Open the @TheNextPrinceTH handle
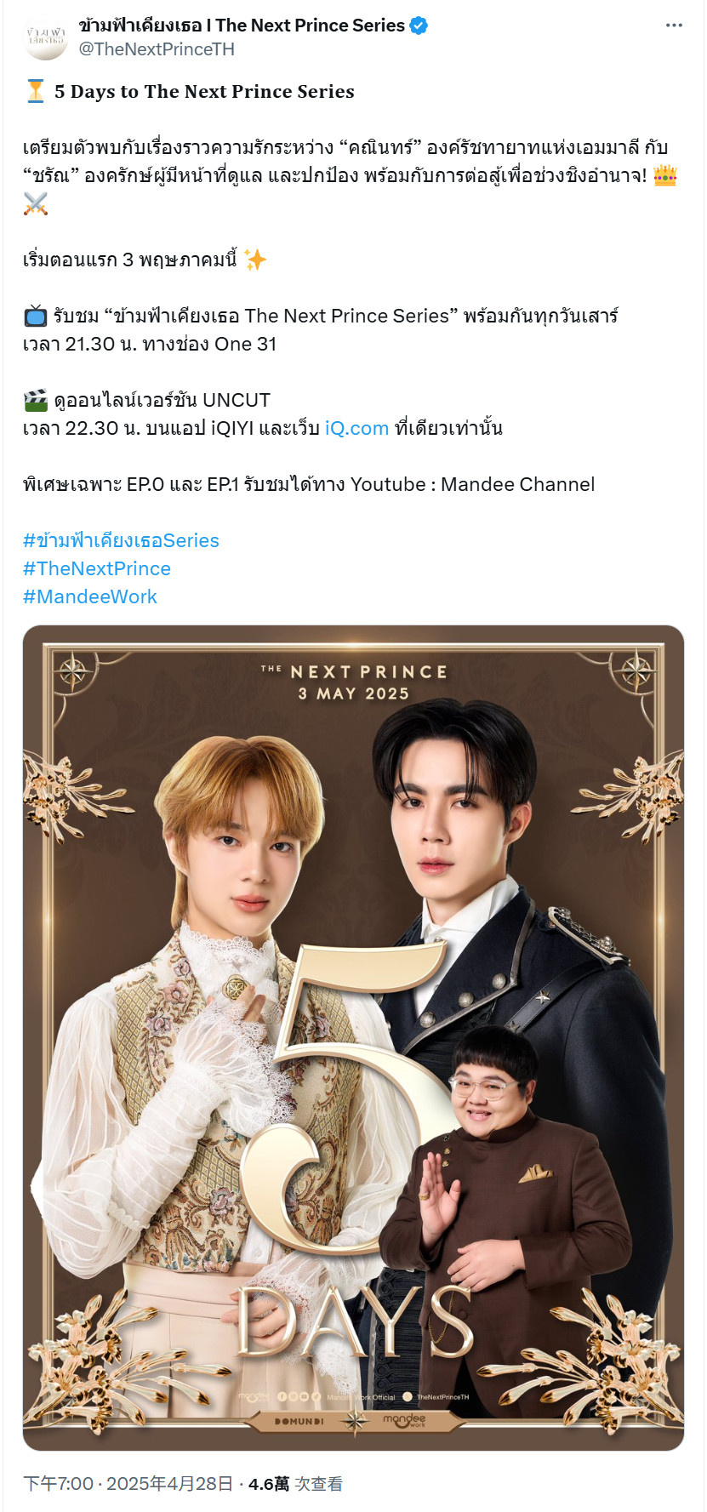 coord(157,49)
